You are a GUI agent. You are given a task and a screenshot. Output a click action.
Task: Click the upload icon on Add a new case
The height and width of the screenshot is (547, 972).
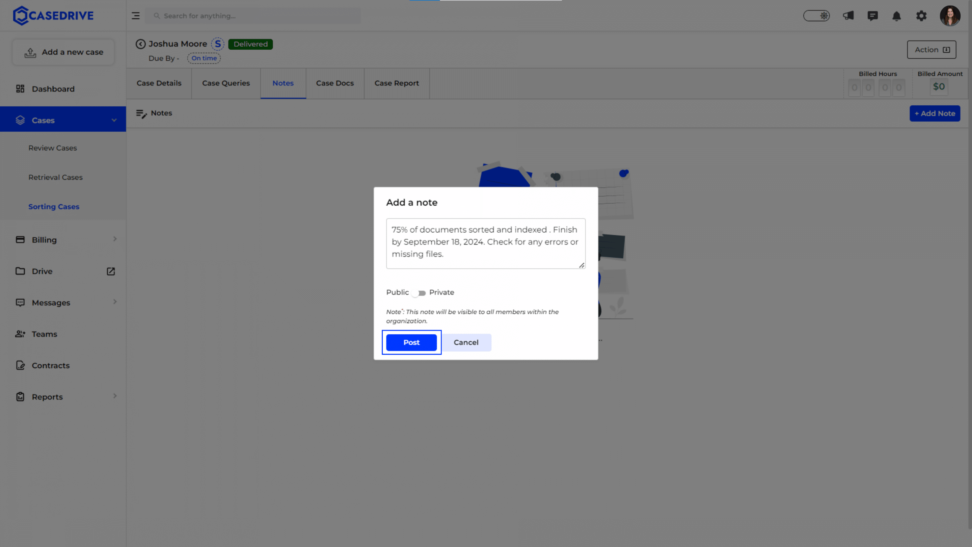[x=30, y=53]
